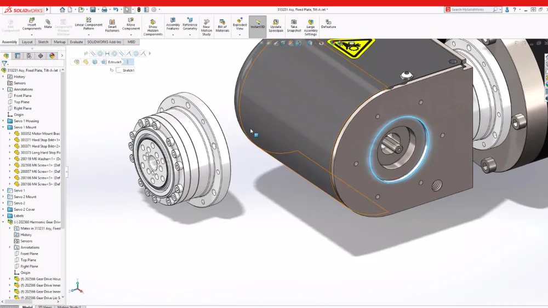
Task: Open the MBD tab
Action: [131, 42]
